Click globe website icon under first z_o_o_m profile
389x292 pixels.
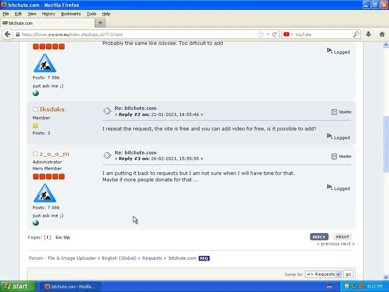coord(36,93)
